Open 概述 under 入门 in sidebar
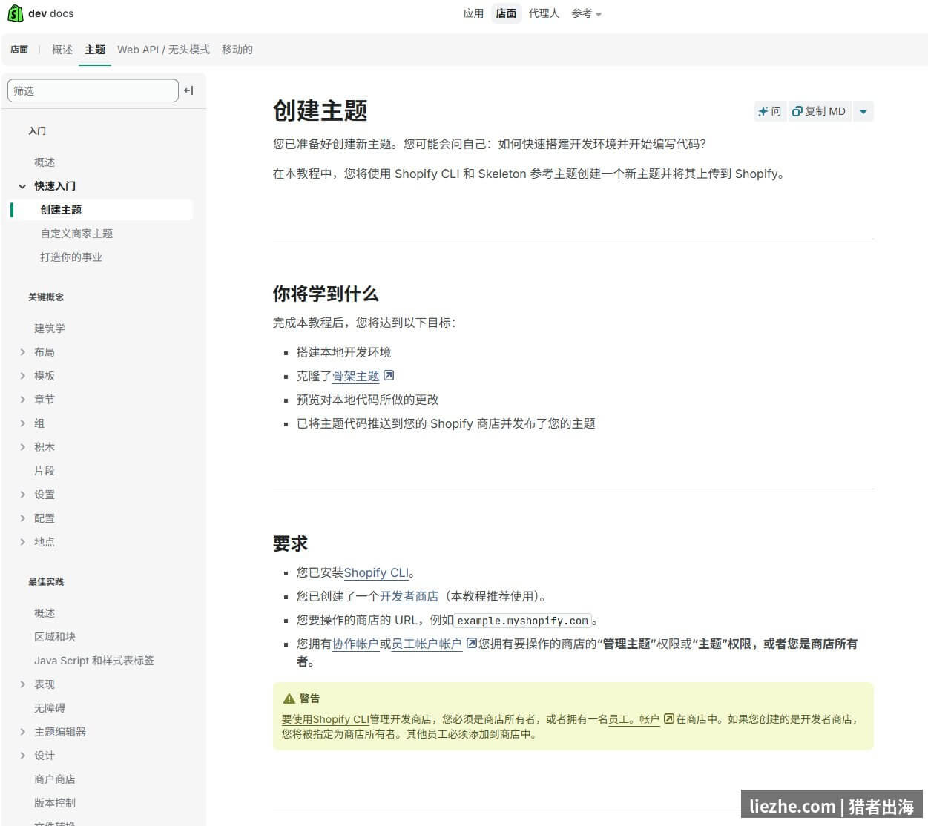The image size is (928, 826). (45, 162)
